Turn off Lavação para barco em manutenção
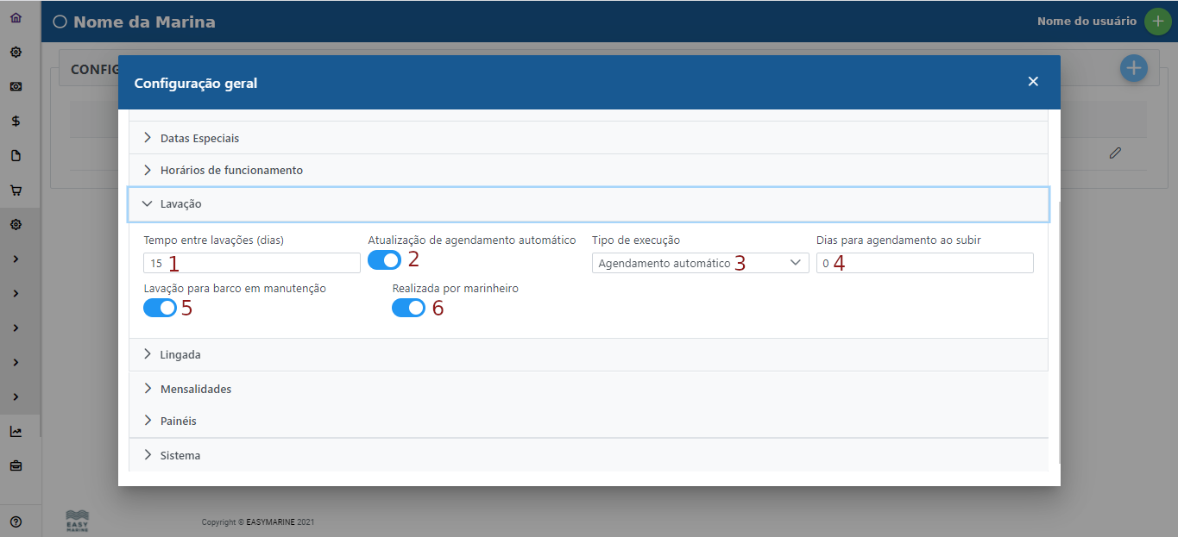1178x537 pixels. (159, 307)
